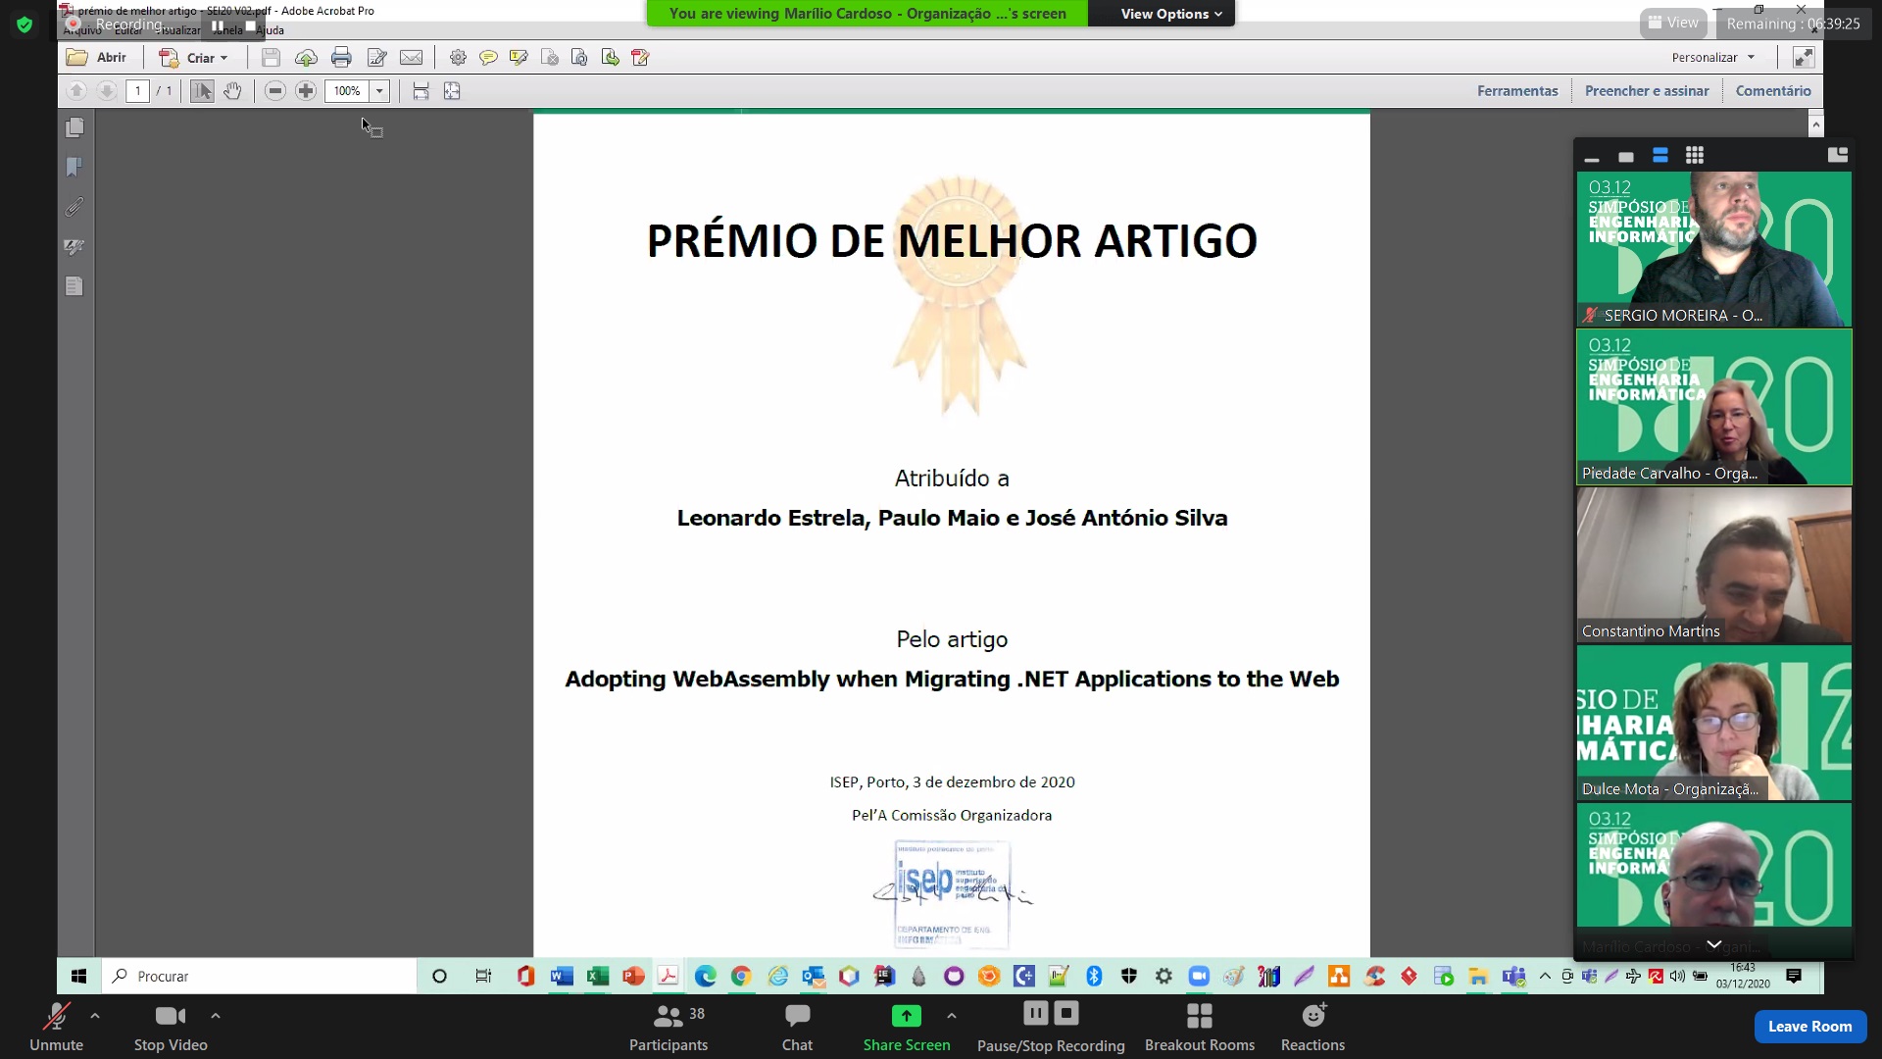Screen dimensions: 1882x1059
Task: Switch video panel to single-speaker view
Action: 1626,157
